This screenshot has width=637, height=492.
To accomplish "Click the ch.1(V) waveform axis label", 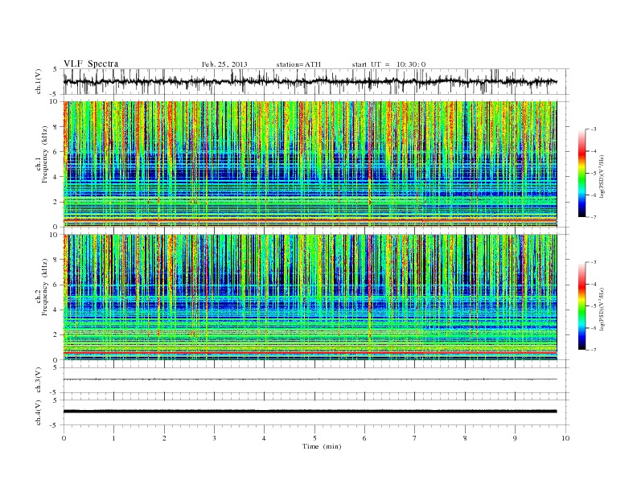I will coord(39,81).
